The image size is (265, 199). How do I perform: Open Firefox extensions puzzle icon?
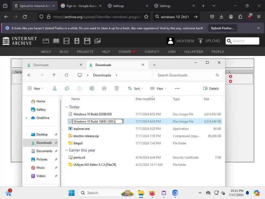(x=240, y=17)
